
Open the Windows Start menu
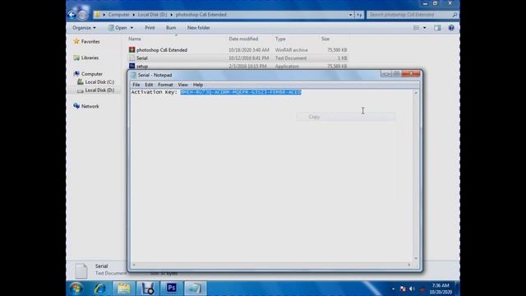[x=76, y=289]
